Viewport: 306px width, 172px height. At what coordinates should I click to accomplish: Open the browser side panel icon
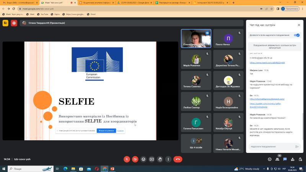pos(278,9)
